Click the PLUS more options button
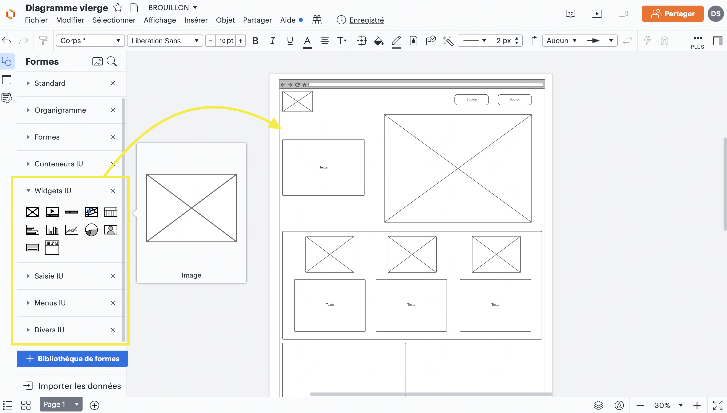Image resolution: width=727 pixels, height=413 pixels. click(x=698, y=42)
